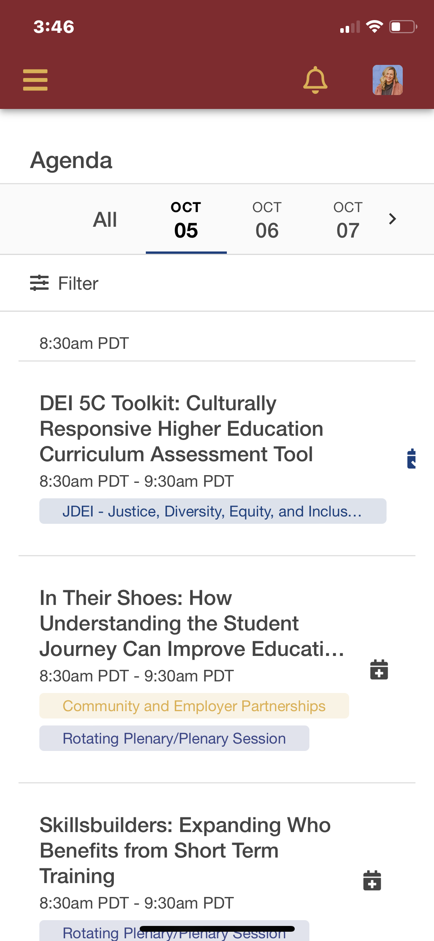This screenshot has height=941, width=434.
Task: Tap the filter sliders icon
Action: click(x=39, y=283)
